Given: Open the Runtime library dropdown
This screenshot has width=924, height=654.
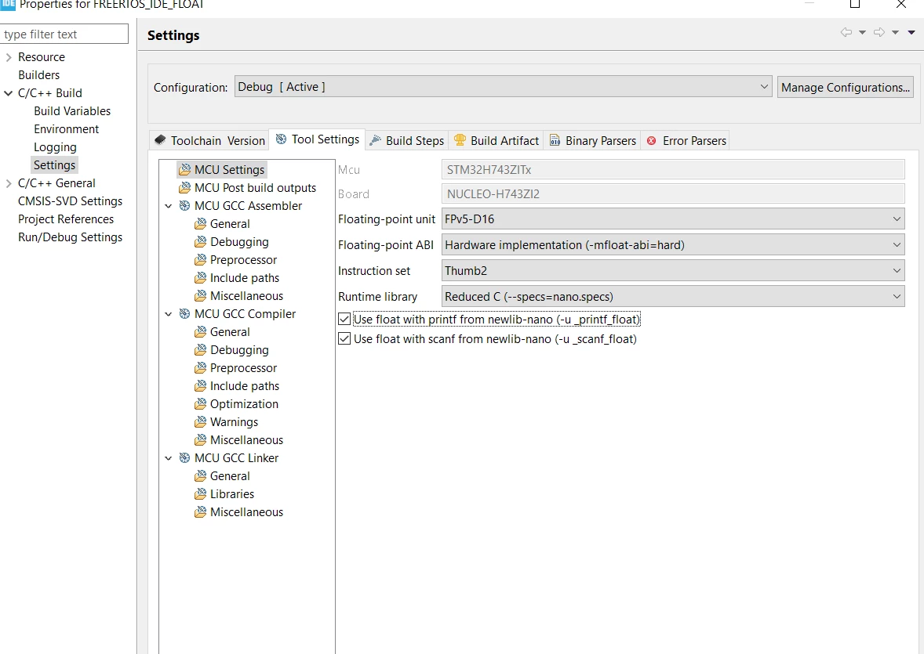Looking at the screenshot, I should 673,296.
